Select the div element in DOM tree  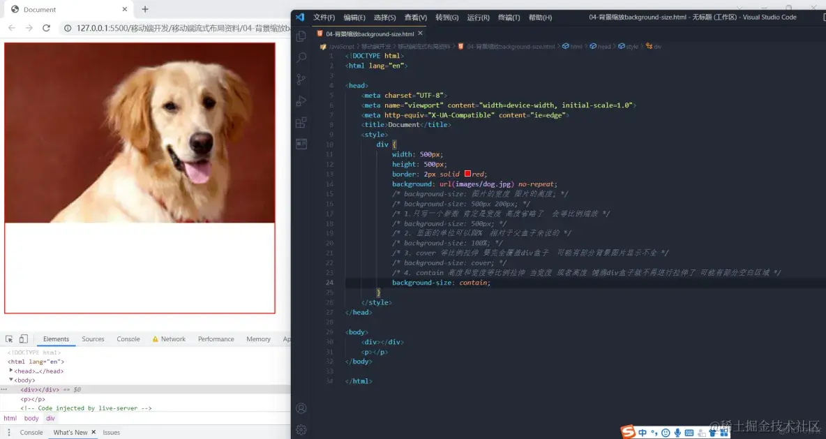click(x=40, y=389)
